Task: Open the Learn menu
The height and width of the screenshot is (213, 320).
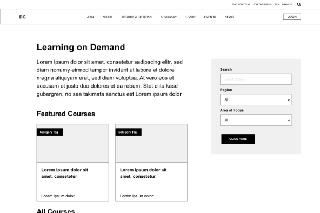Action: point(190,17)
